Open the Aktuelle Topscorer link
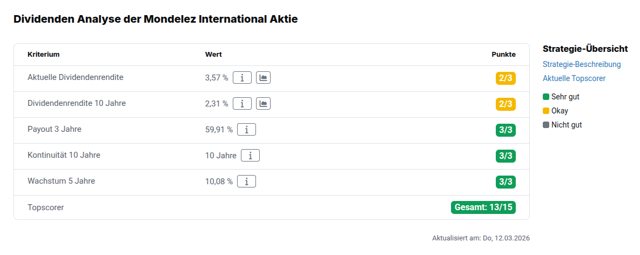The image size is (640, 255). (574, 78)
